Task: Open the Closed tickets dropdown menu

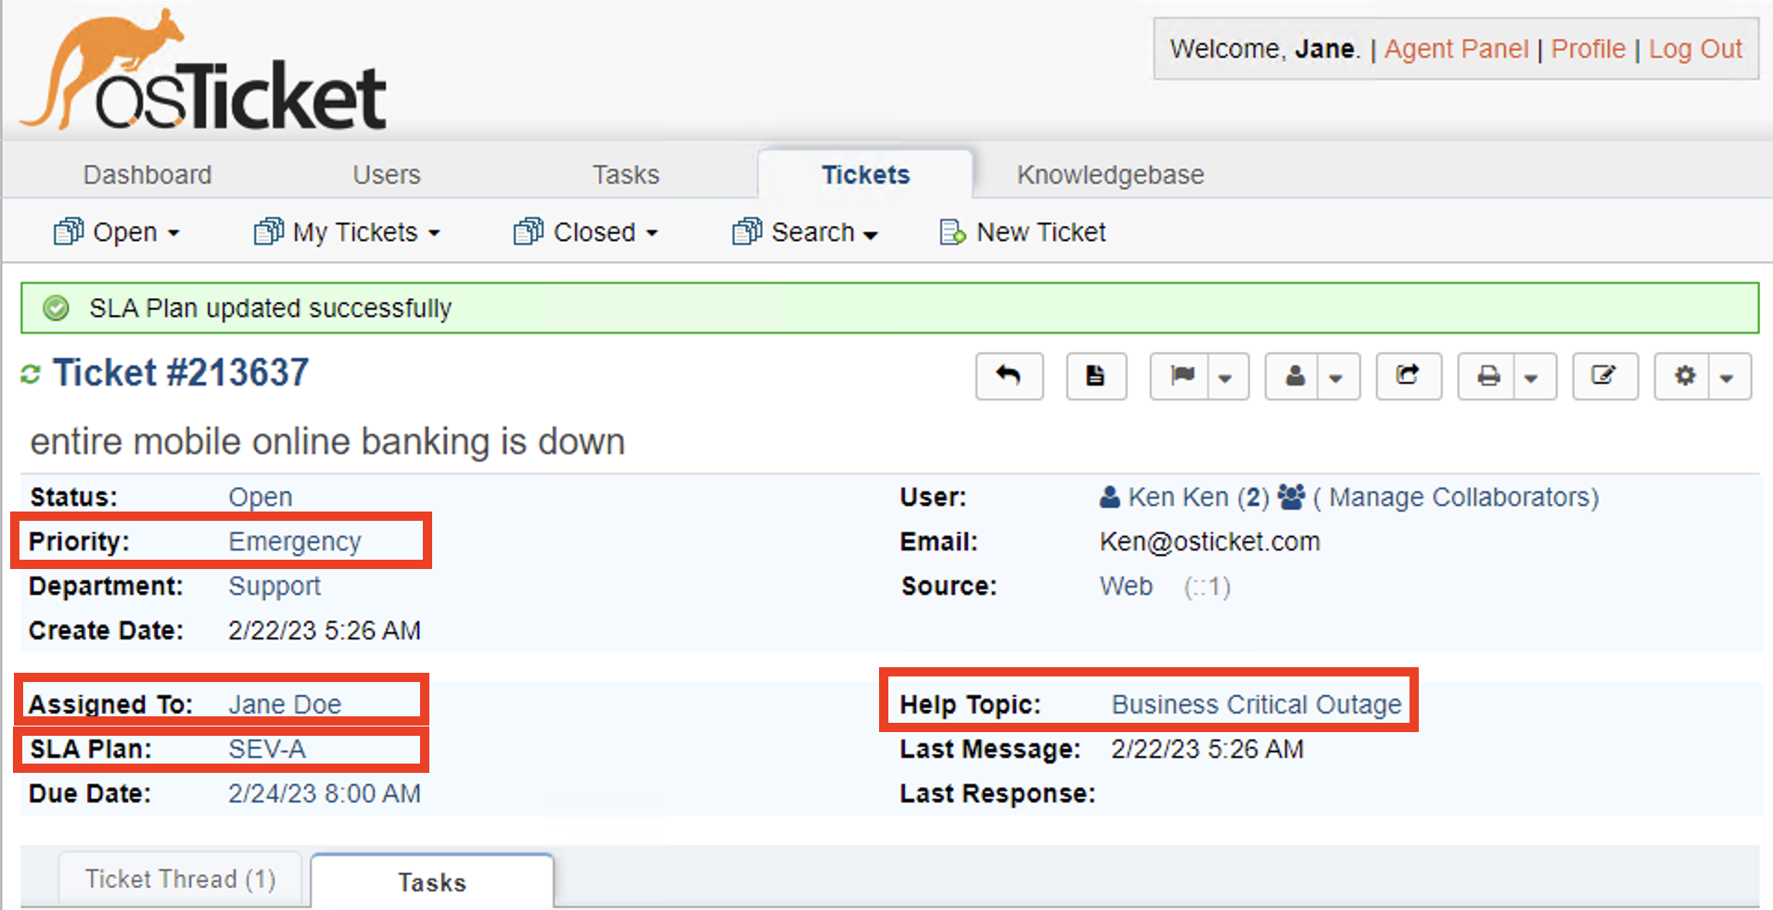Action: point(586,232)
